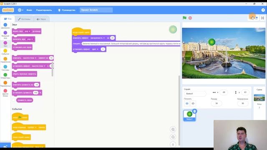Image resolution: width=267 pixels, height=150 pixels.
Task: Click the green button sprite on stage
Action: tap(212, 42)
